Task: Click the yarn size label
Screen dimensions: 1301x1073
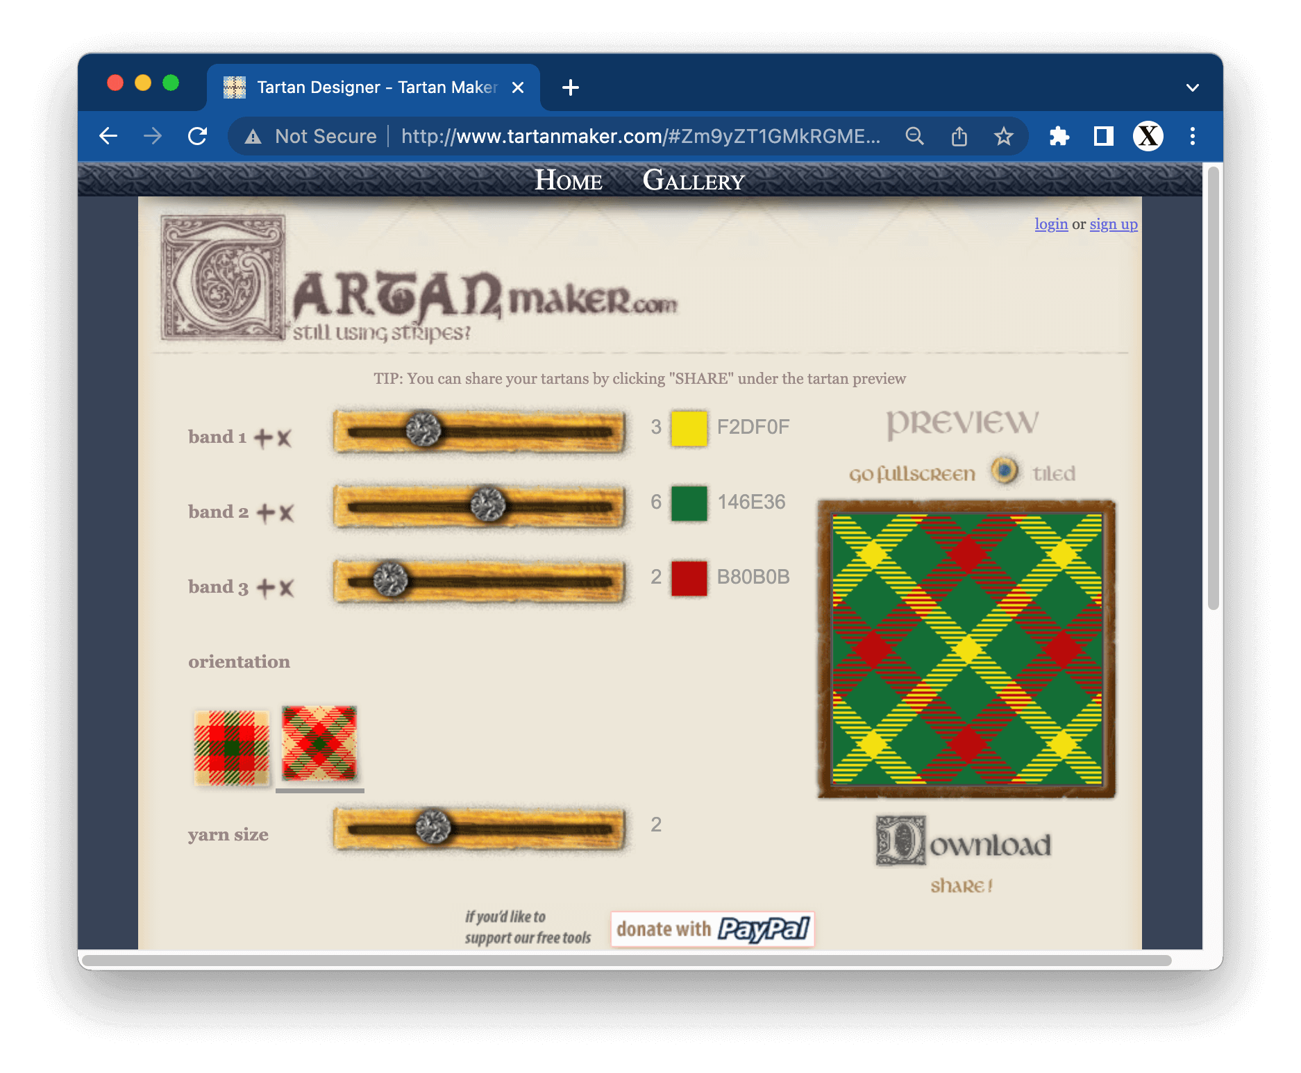Action: [x=228, y=835]
